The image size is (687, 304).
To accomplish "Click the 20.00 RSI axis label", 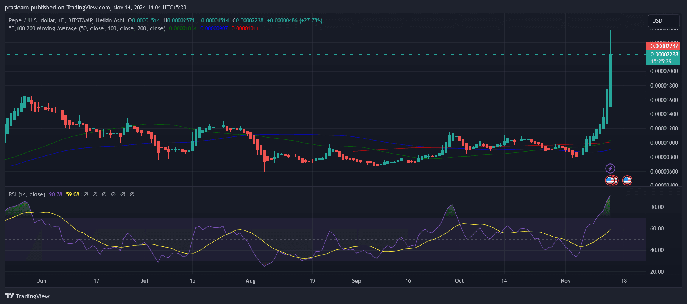I will click(x=657, y=272).
